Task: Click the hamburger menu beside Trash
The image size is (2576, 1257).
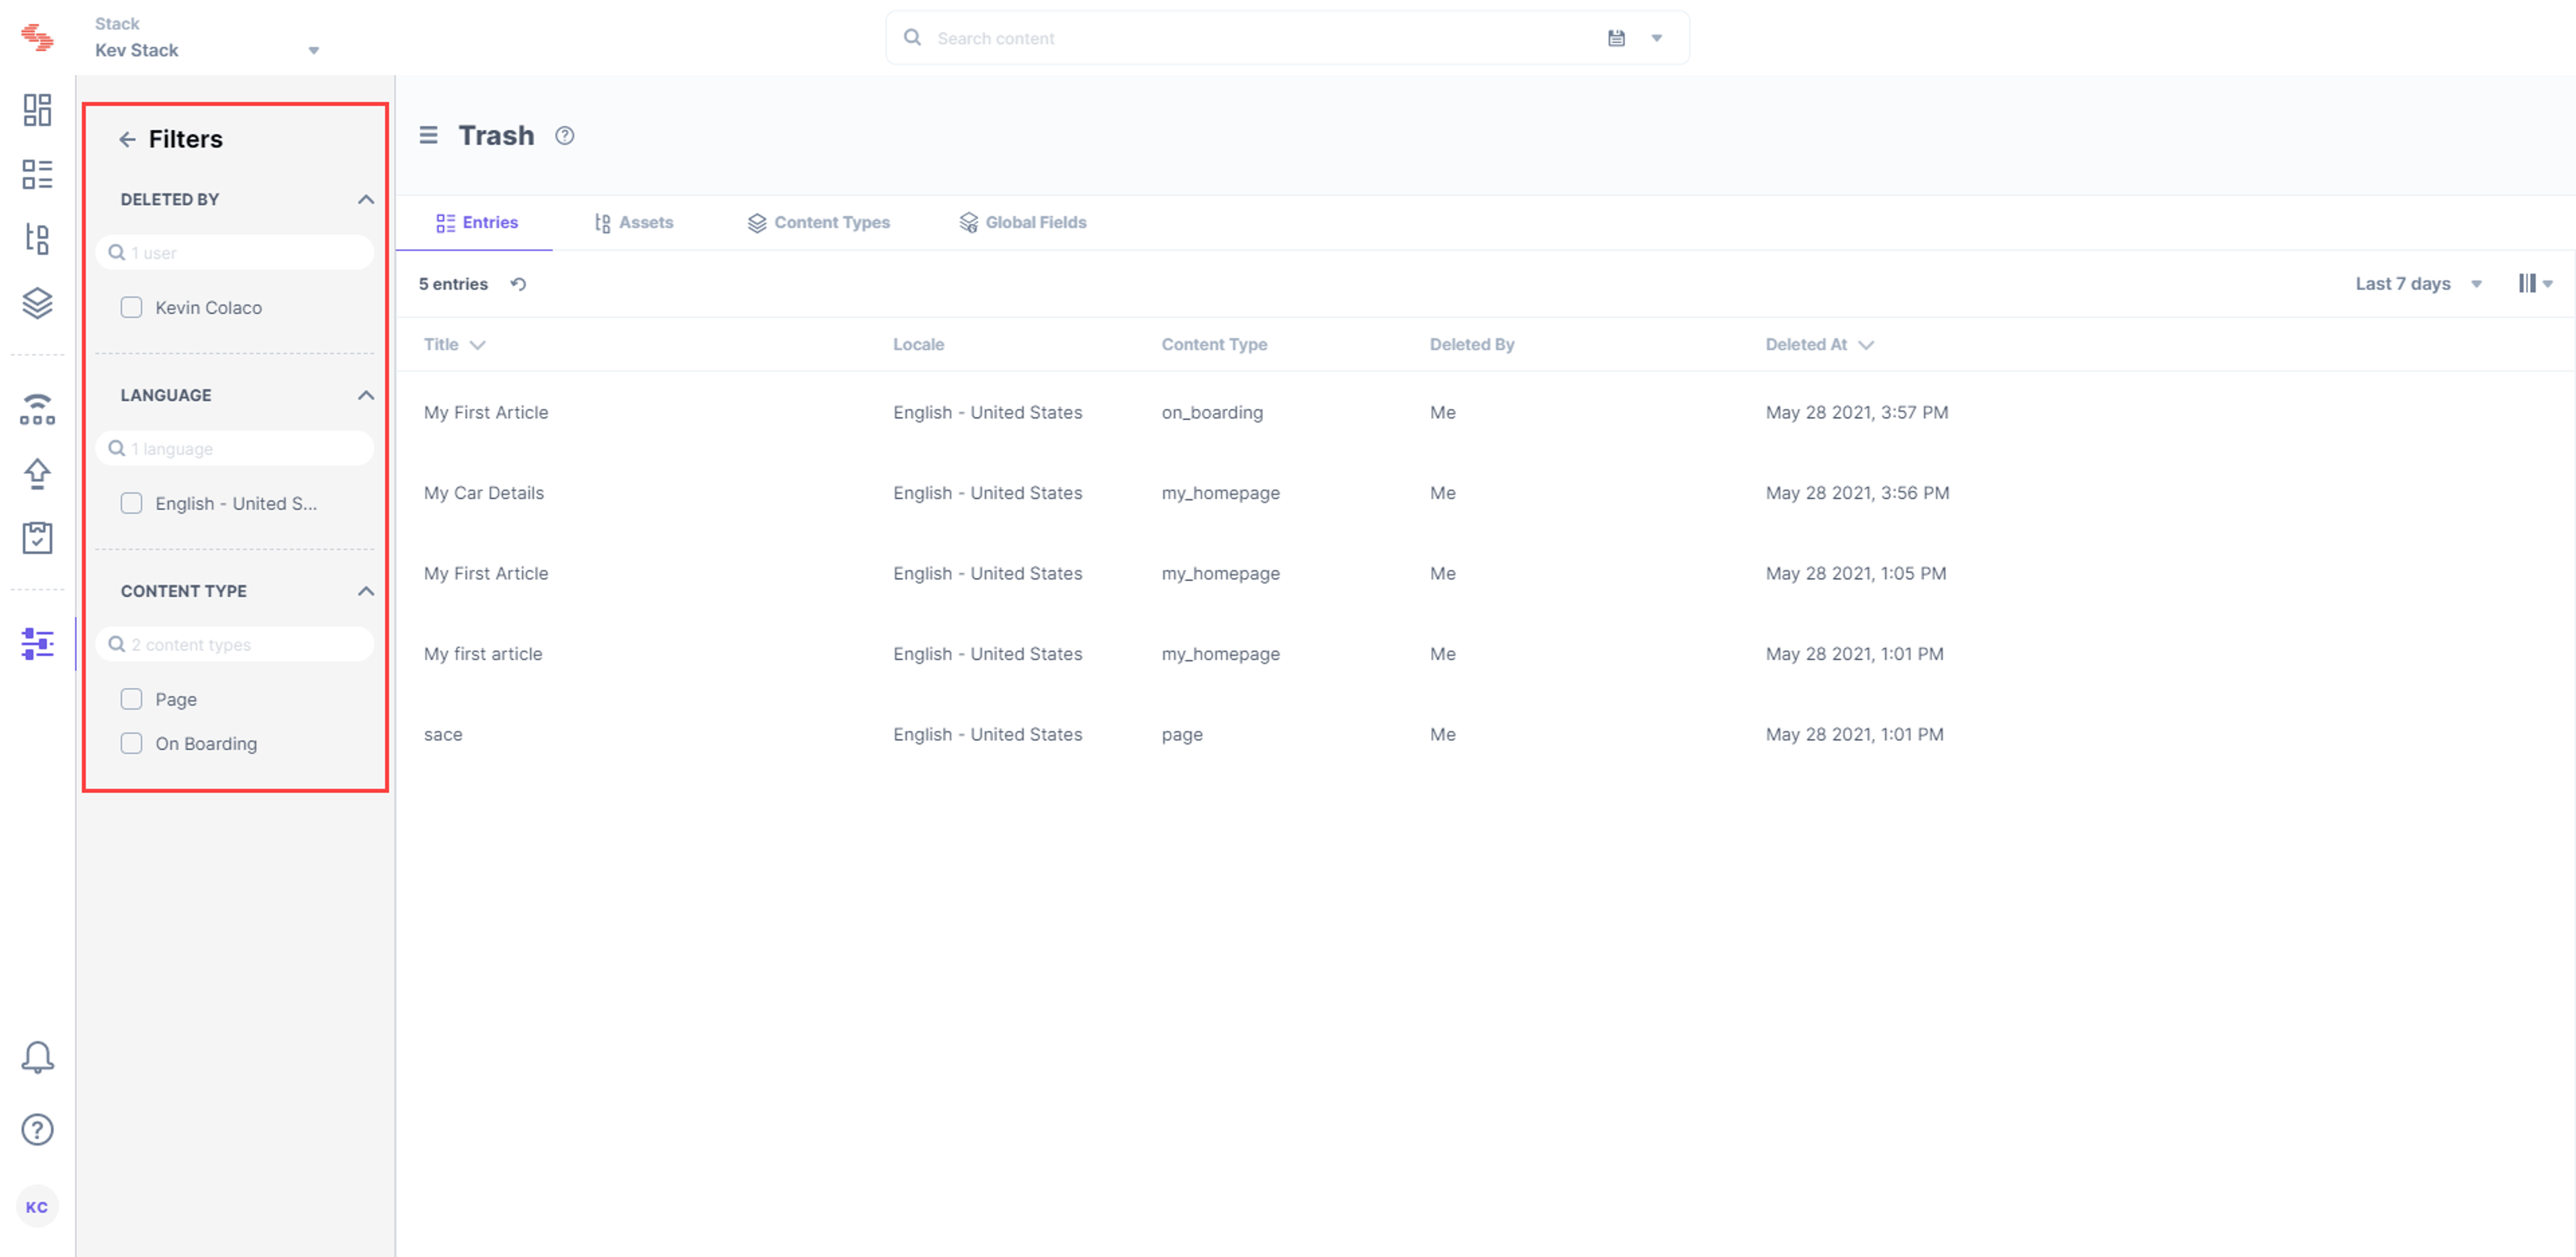Action: click(x=428, y=135)
